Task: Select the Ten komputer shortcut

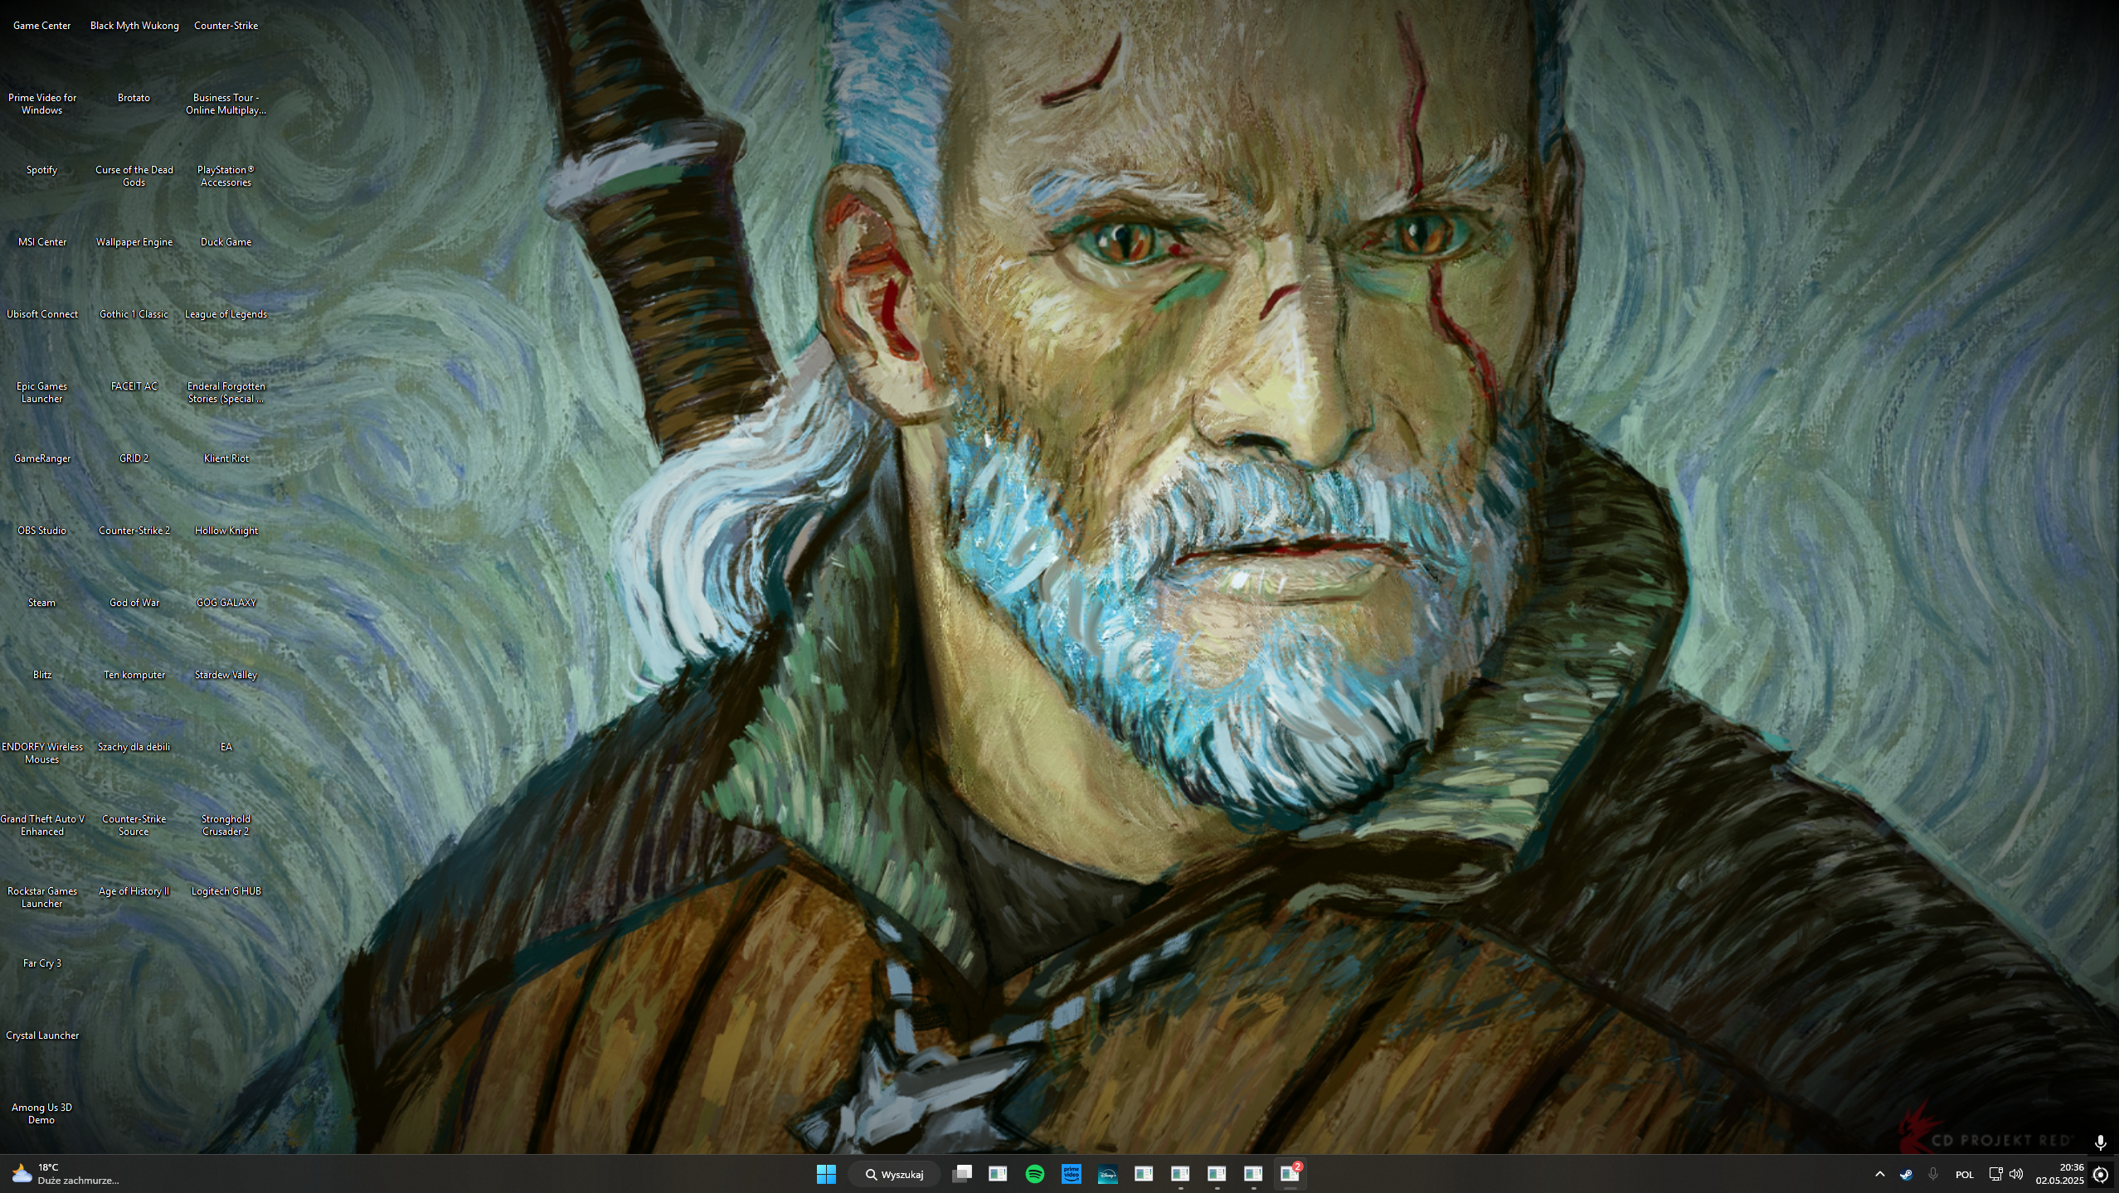Action: pyautogui.click(x=134, y=675)
